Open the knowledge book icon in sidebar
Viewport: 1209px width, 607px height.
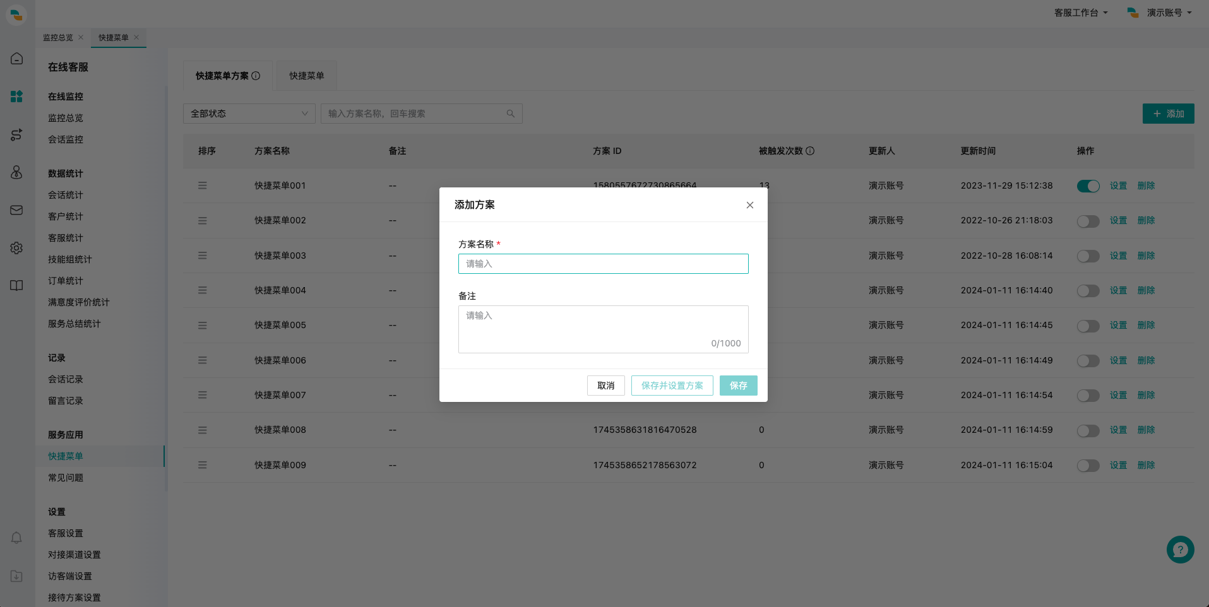[x=17, y=285]
